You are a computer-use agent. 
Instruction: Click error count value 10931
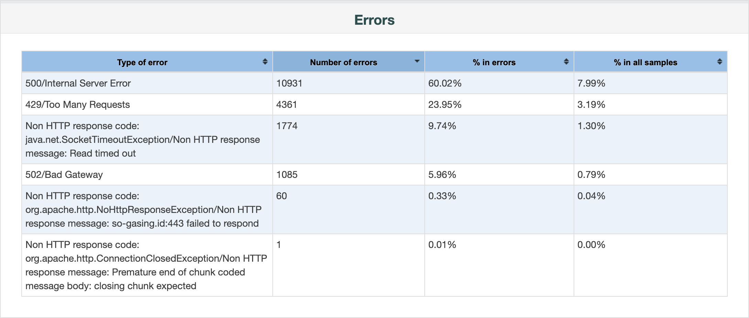(289, 83)
